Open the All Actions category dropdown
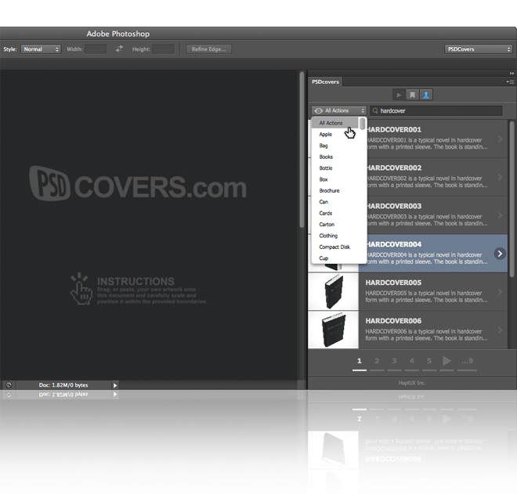The width and height of the screenshot is (517, 494). [x=339, y=110]
